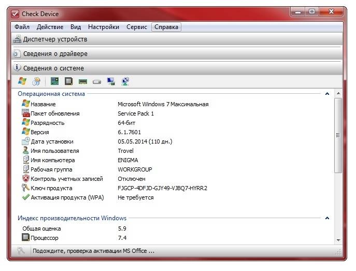Click the Пакет обновления toolbox icon
Viewport: 356px width, 271px height.
[26, 113]
